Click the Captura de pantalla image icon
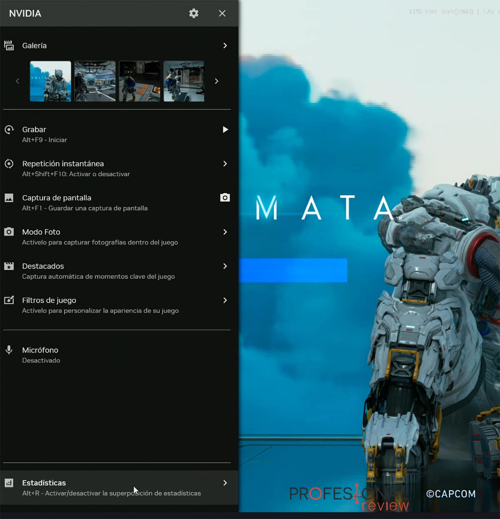The image size is (500, 519). coord(9,198)
